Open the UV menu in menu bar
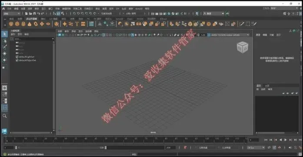Image resolution: width=303 pixels, height=157 pixels. (117, 9)
